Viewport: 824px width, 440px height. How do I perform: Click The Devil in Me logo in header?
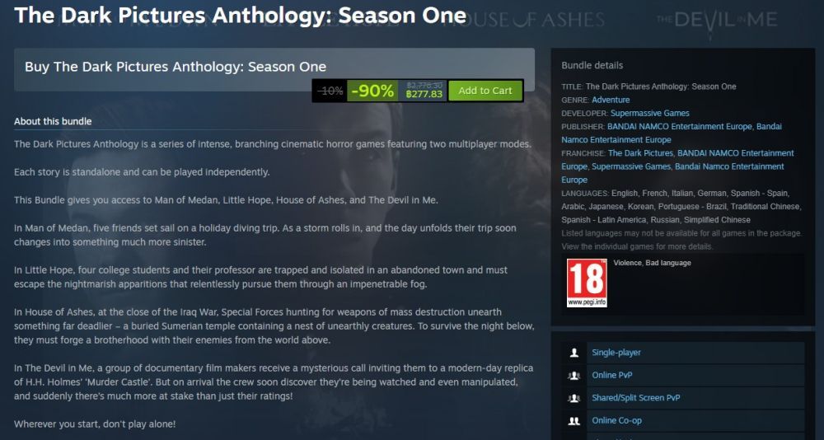716,20
